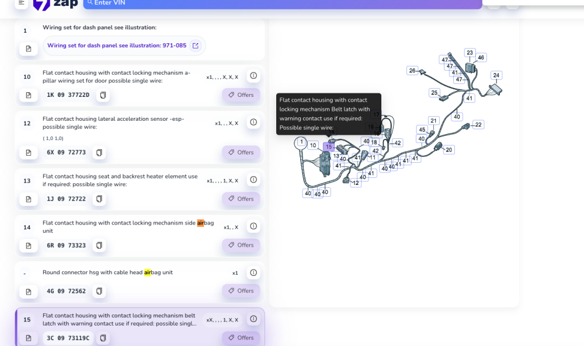
Task: Click callout 22 in wiring diagram
Action: click(478, 125)
